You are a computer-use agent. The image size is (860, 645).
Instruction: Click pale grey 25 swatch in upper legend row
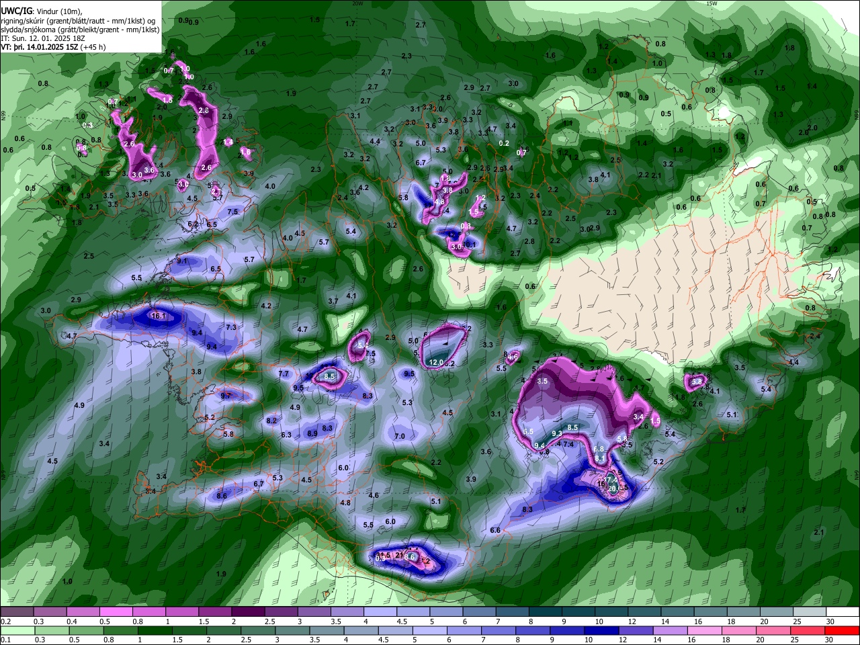coord(809,612)
